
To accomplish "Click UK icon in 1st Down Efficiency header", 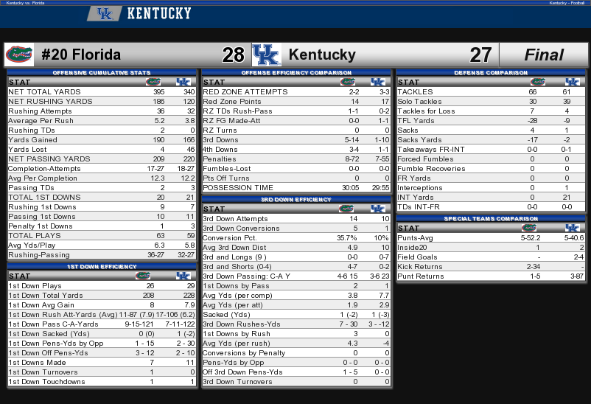I will (183, 276).
